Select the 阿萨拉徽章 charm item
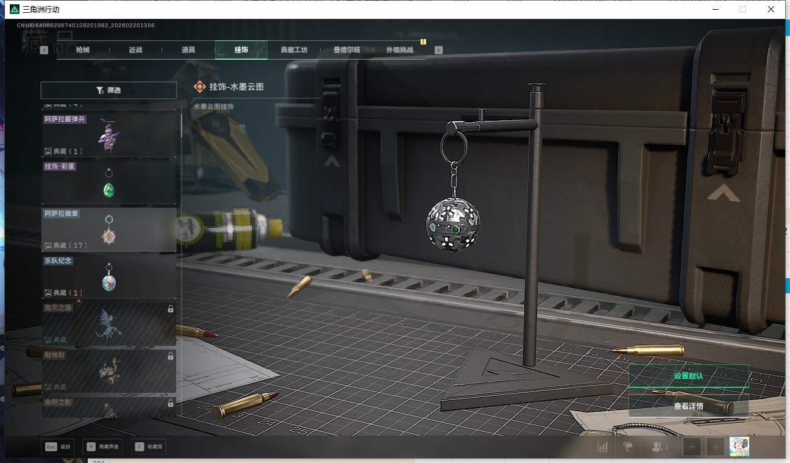Viewport: 790px width, 463px height. pos(109,230)
